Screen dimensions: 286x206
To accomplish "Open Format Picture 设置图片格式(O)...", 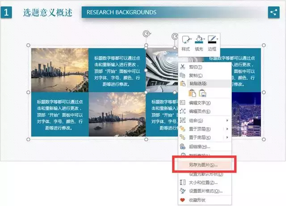I will [x=206, y=191].
